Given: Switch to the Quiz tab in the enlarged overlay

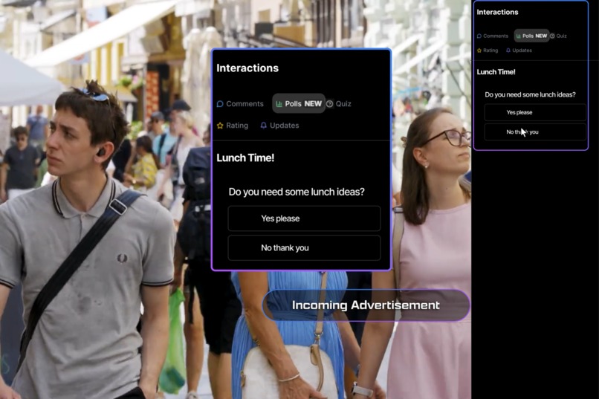Looking at the screenshot, I should [338, 104].
